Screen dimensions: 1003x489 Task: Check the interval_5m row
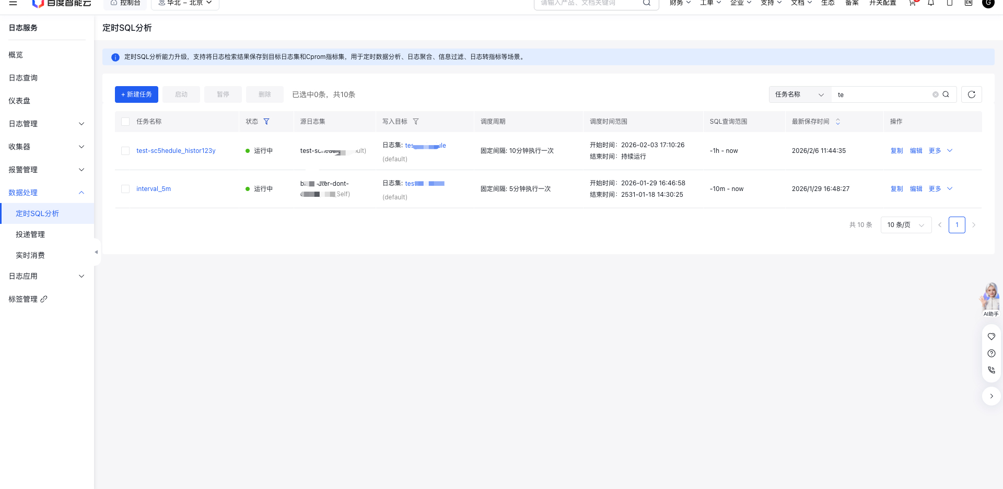125,189
